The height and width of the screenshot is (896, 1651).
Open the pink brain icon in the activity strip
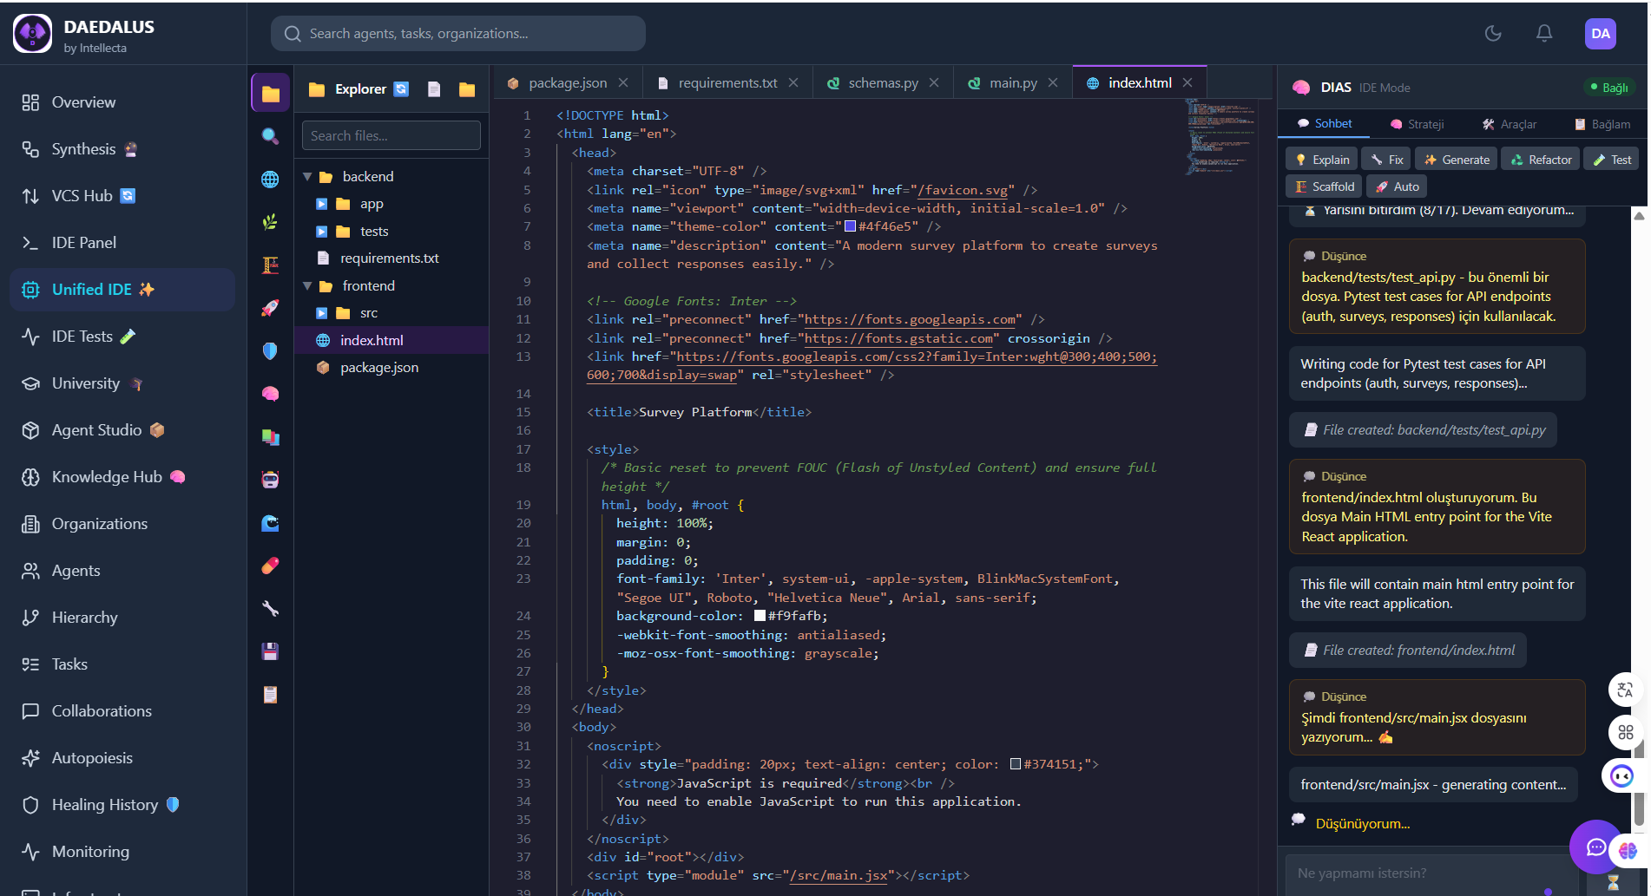coord(271,394)
